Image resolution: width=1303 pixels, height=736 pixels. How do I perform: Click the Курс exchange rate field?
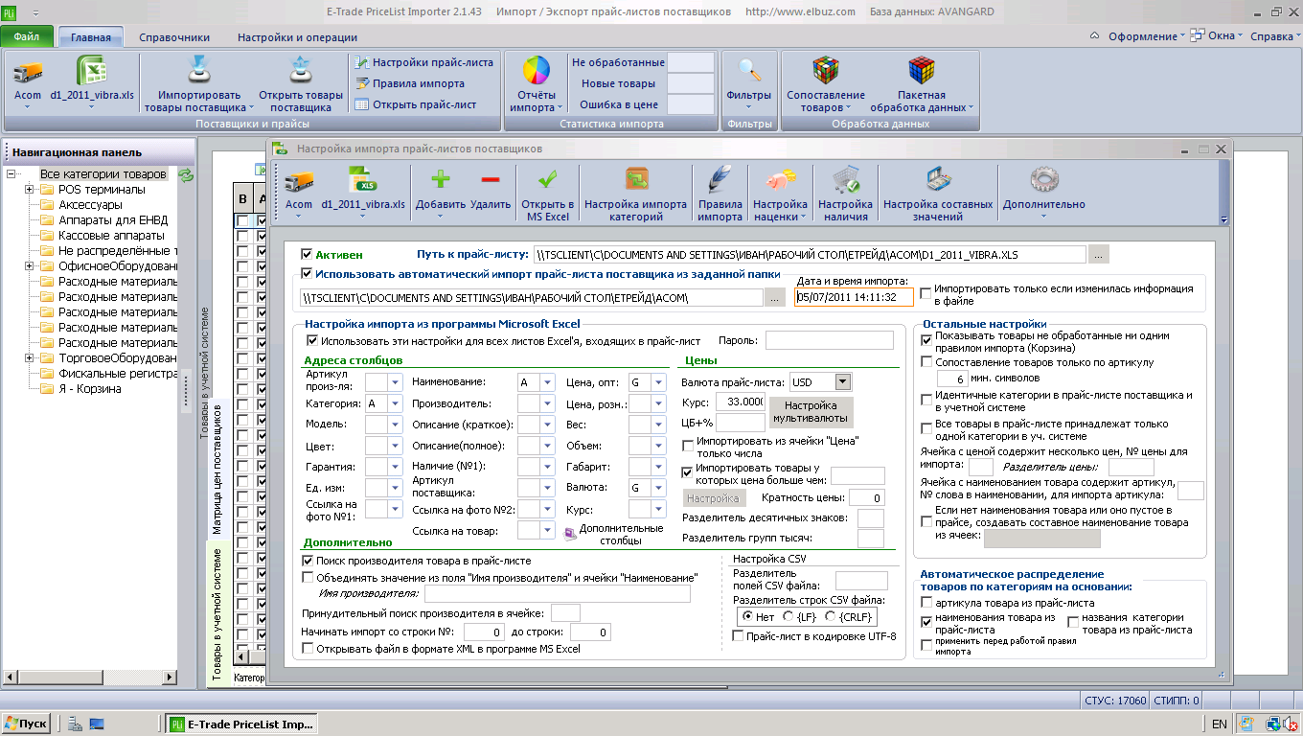coord(740,402)
